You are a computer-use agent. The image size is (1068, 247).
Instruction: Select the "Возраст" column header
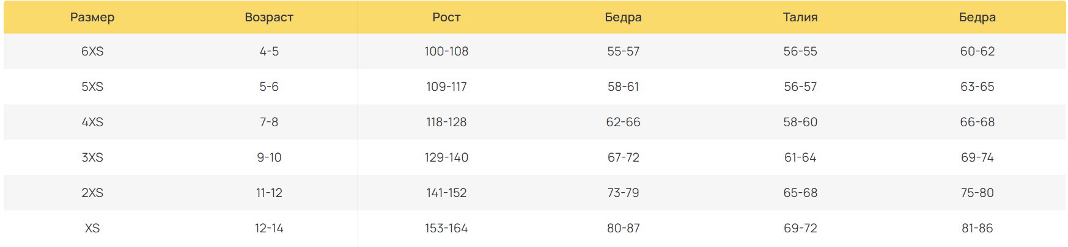pos(269,17)
